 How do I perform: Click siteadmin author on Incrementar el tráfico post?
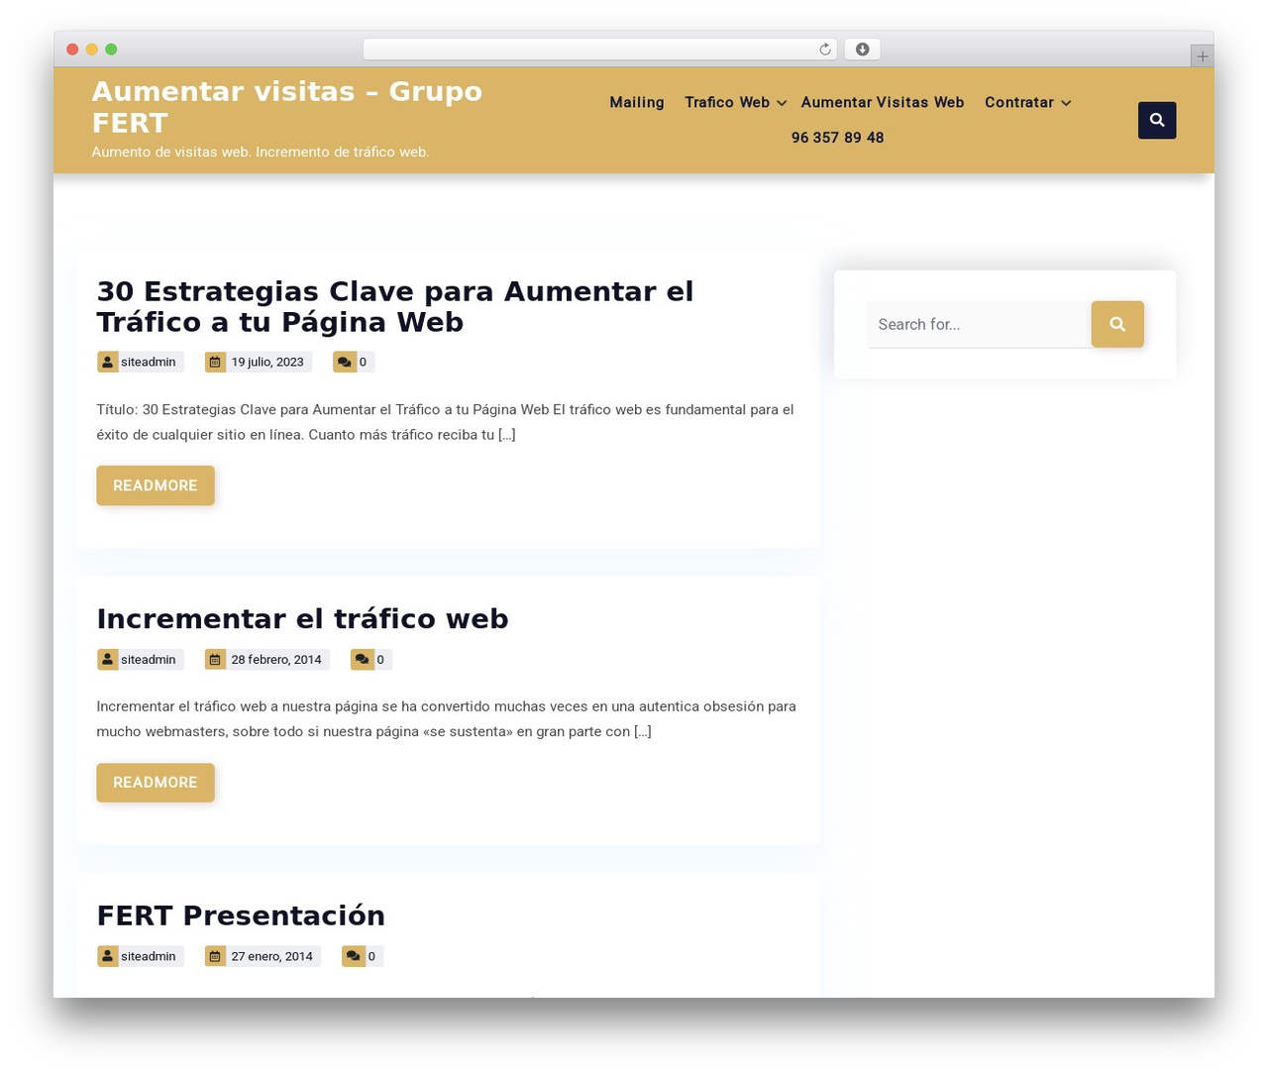(x=149, y=659)
